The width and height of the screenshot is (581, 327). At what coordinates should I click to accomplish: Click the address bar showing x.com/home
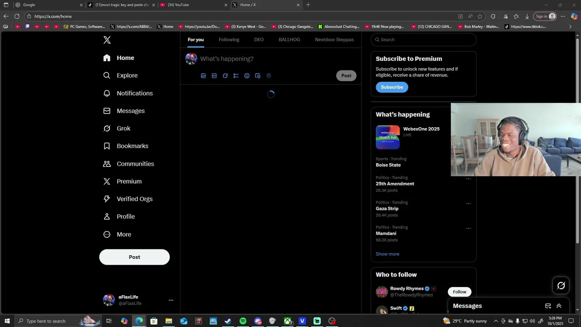click(x=241, y=16)
